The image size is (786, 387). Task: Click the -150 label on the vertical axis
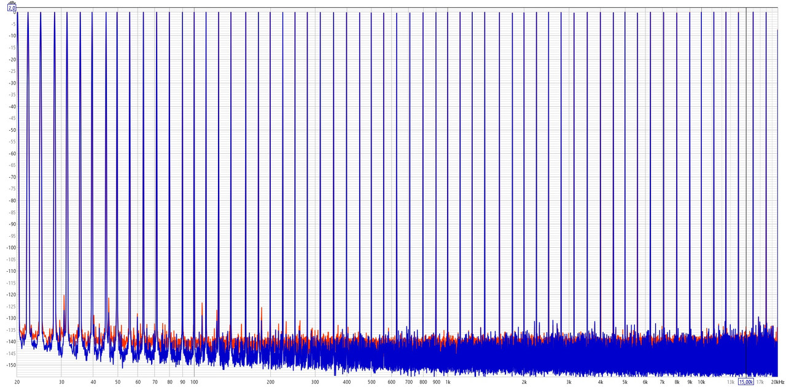point(11,365)
